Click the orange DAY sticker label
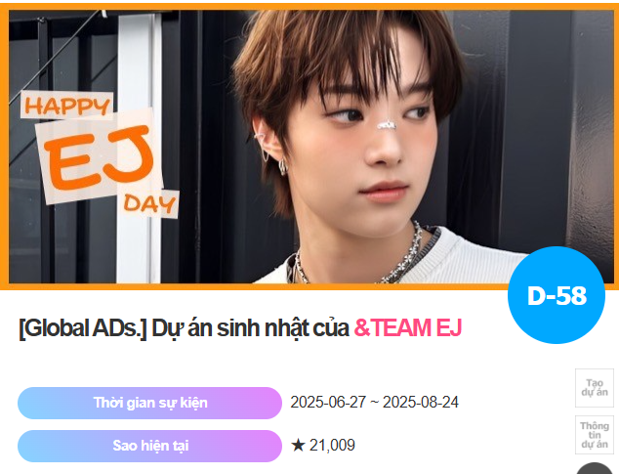619x474 pixels. coord(149,204)
